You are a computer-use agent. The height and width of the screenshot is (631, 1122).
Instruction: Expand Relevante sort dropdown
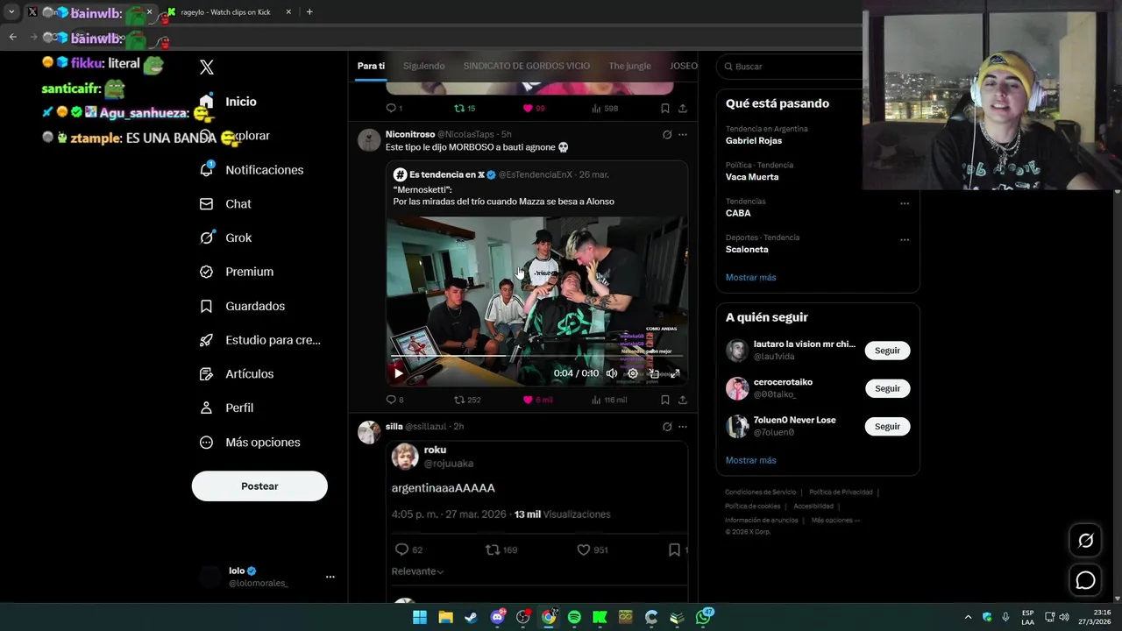[417, 571]
